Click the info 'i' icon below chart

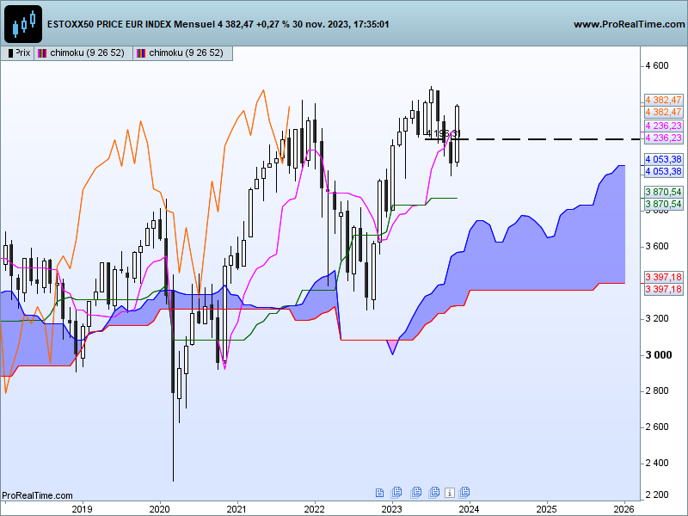tap(449, 493)
